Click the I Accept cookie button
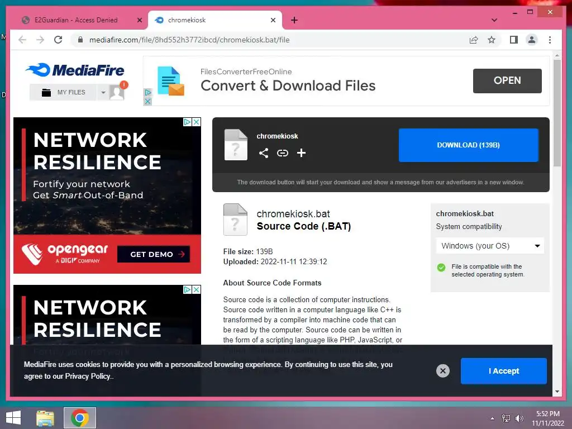The height and width of the screenshot is (429, 572). click(x=504, y=371)
